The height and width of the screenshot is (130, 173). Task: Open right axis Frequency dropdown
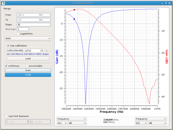(x=151, y=119)
